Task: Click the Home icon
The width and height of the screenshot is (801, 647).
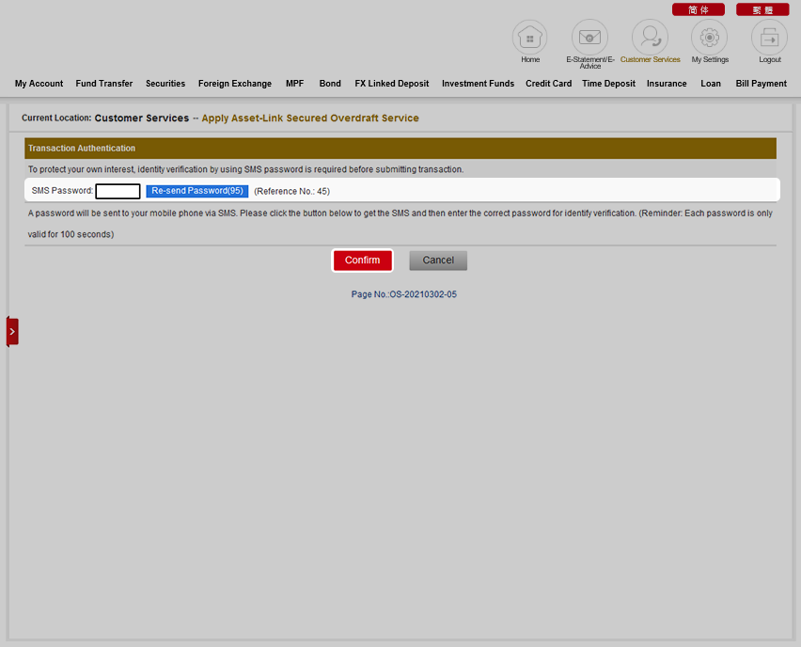Action: tap(529, 38)
